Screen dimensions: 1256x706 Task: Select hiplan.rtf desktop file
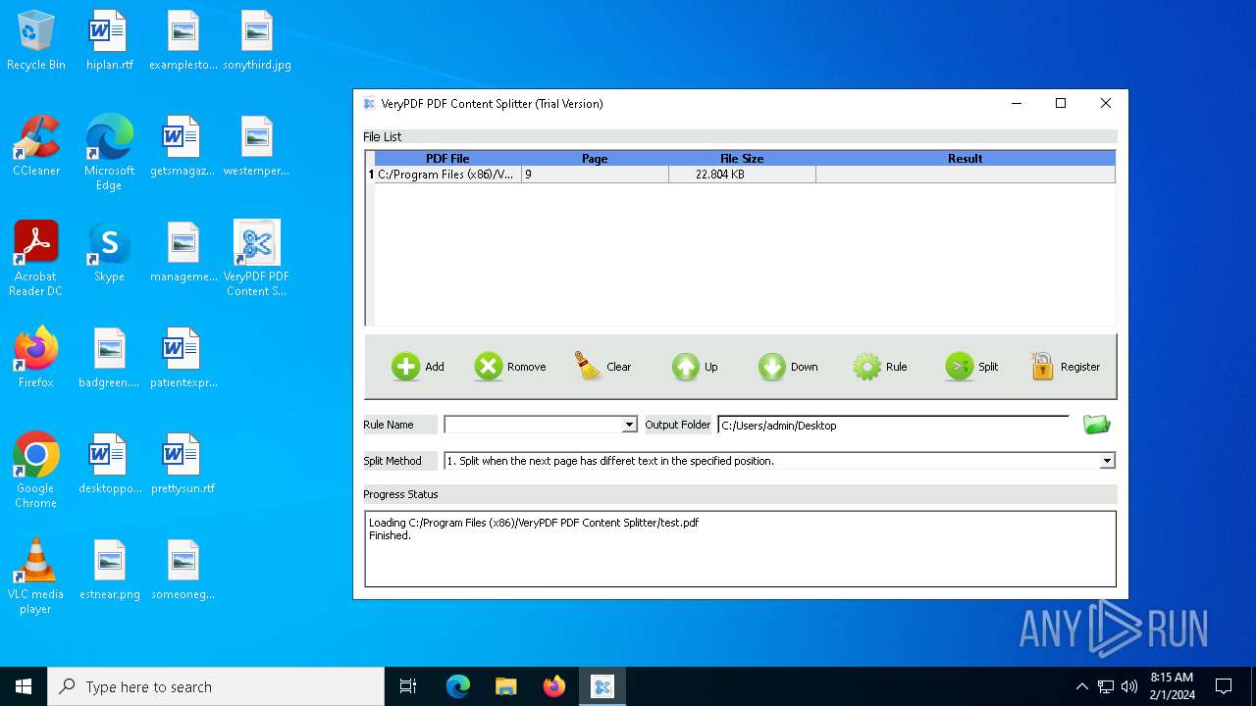[109, 41]
